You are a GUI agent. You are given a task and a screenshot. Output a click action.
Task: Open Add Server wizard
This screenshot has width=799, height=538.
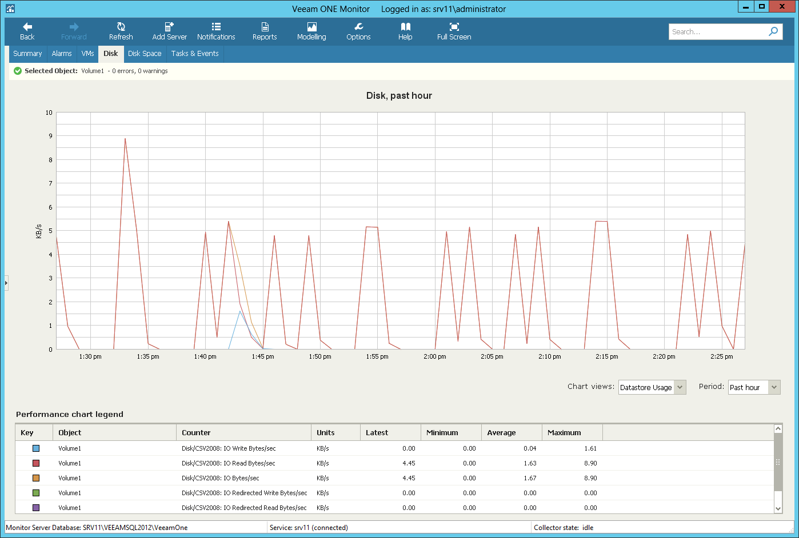click(169, 31)
